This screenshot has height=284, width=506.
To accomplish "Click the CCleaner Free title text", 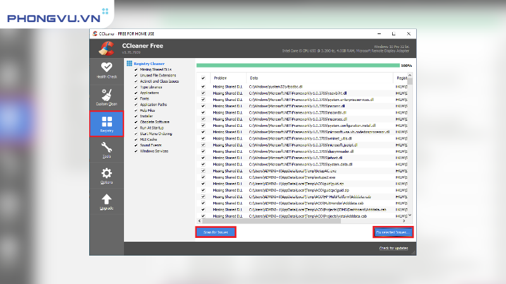I will 142,46.
